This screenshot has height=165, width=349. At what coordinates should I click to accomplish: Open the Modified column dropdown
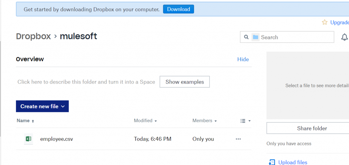point(145,121)
